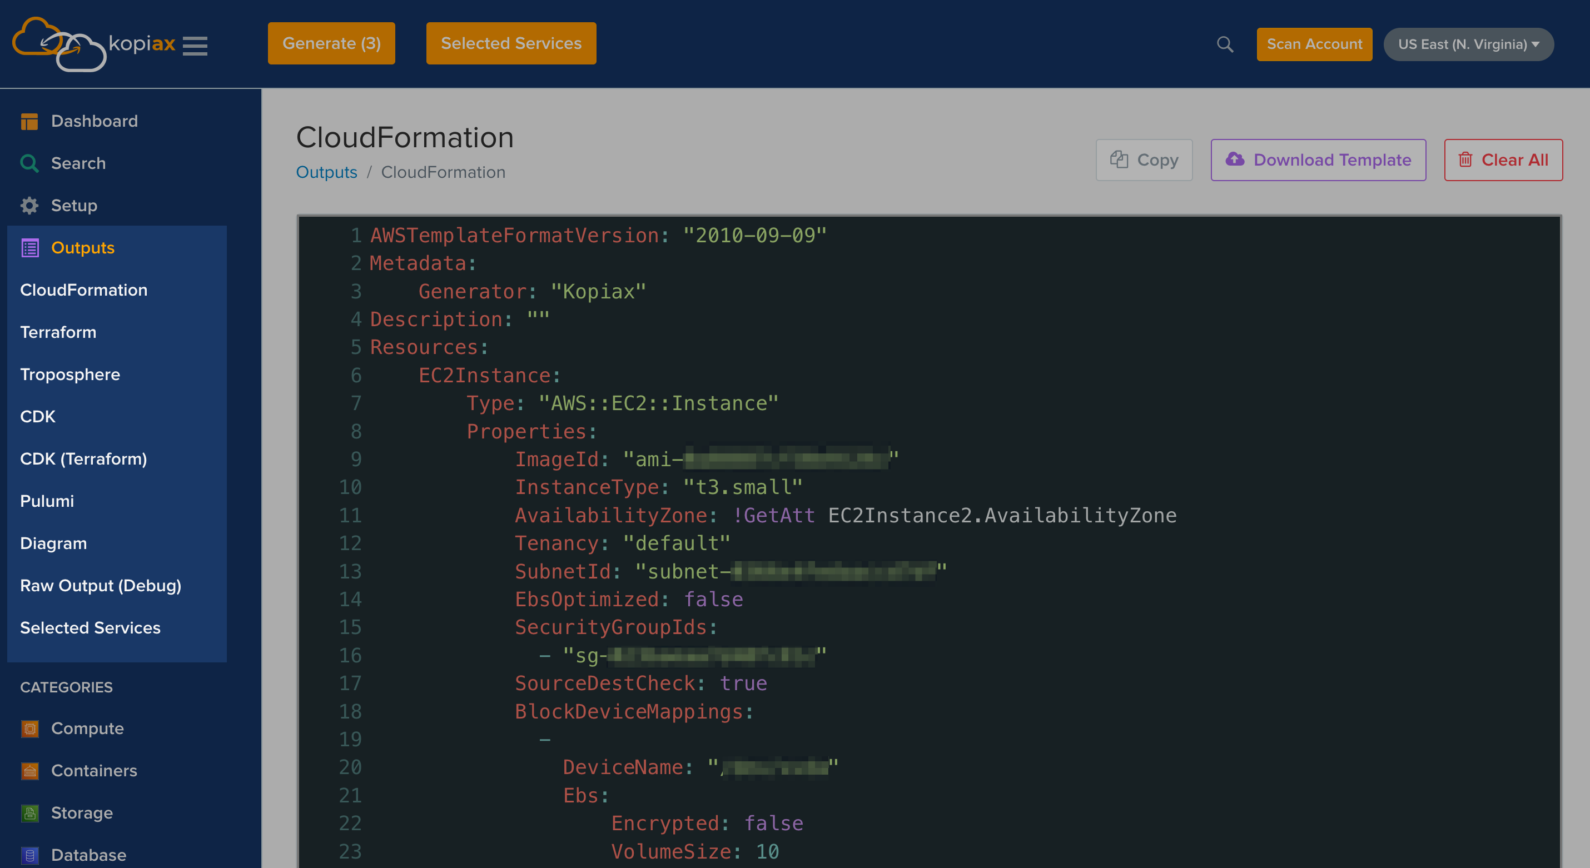Click the EbsOptimized: false line
This screenshot has height=868, width=1590.
629,600
